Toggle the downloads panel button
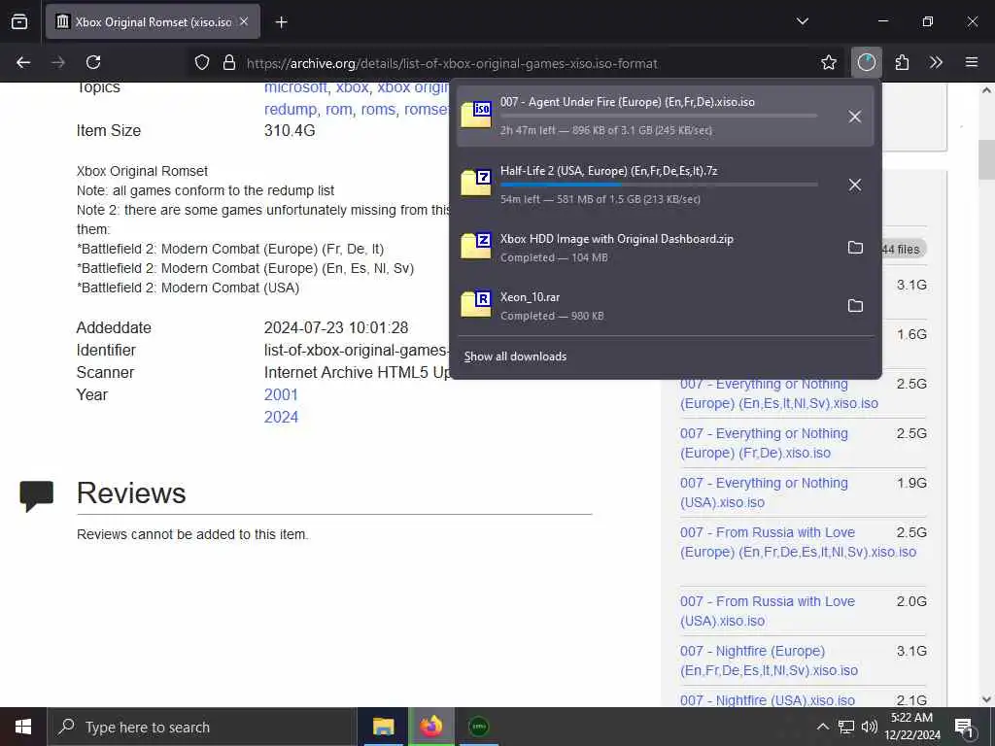995x746 pixels. (x=866, y=62)
